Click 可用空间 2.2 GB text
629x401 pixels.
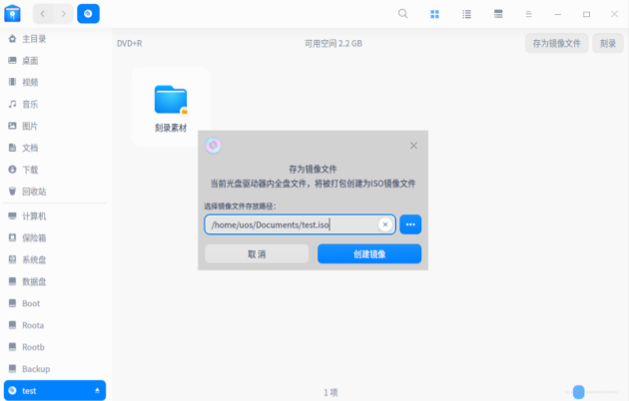click(x=333, y=43)
